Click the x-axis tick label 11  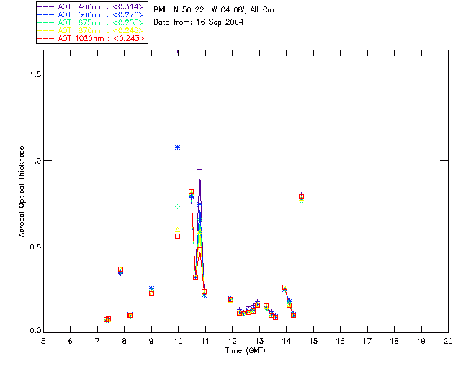205,341
